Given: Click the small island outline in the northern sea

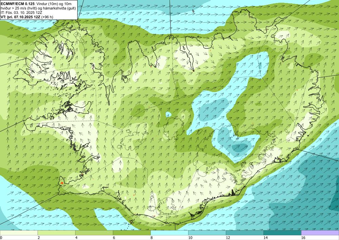Looking at the screenshot, I should [x=193, y=11].
